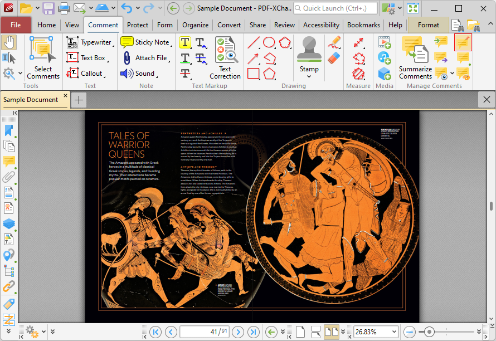Activate the Select Text tool

pos(8,58)
